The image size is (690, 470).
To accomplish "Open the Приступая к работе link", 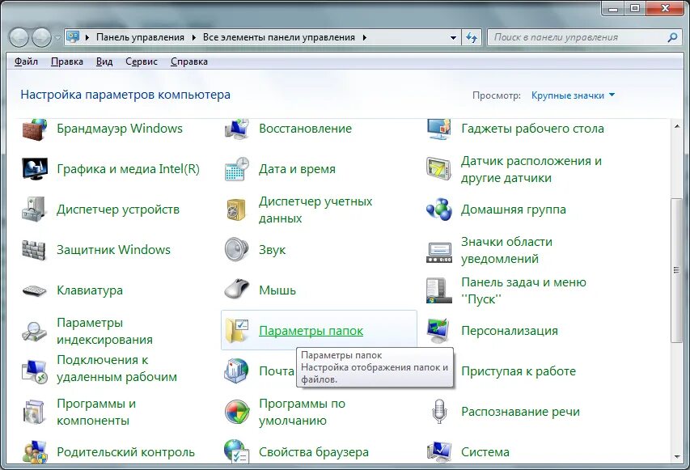I will [x=518, y=371].
